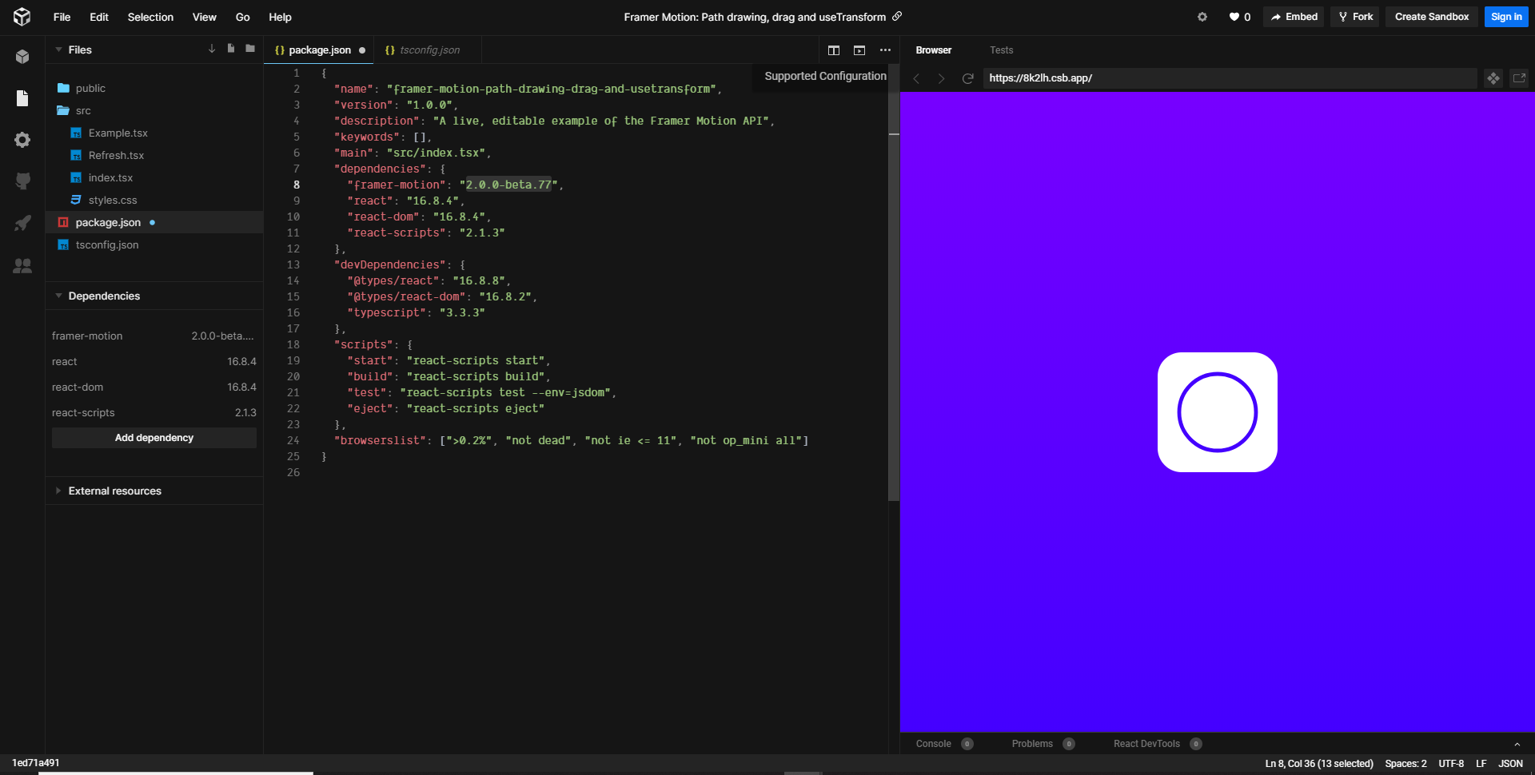Click the Add dependency button
Viewport: 1535px width, 775px height.
click(154, 438)
